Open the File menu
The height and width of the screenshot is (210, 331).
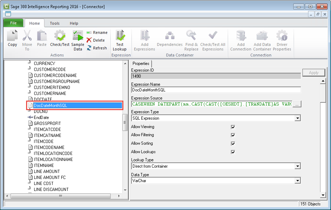pos(13,23)
